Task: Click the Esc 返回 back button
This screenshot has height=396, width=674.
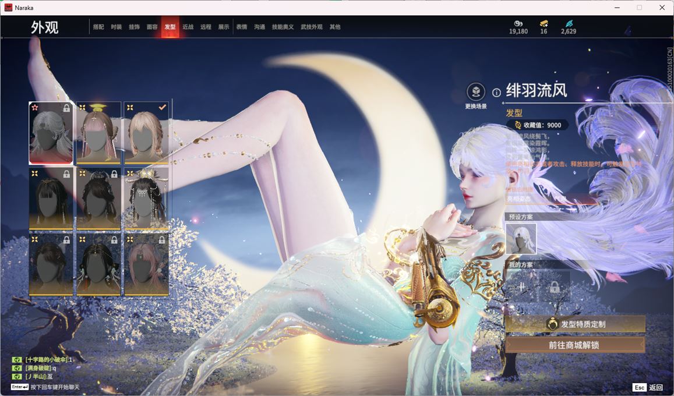Action: pyautogui.click(x=648, y=387)
